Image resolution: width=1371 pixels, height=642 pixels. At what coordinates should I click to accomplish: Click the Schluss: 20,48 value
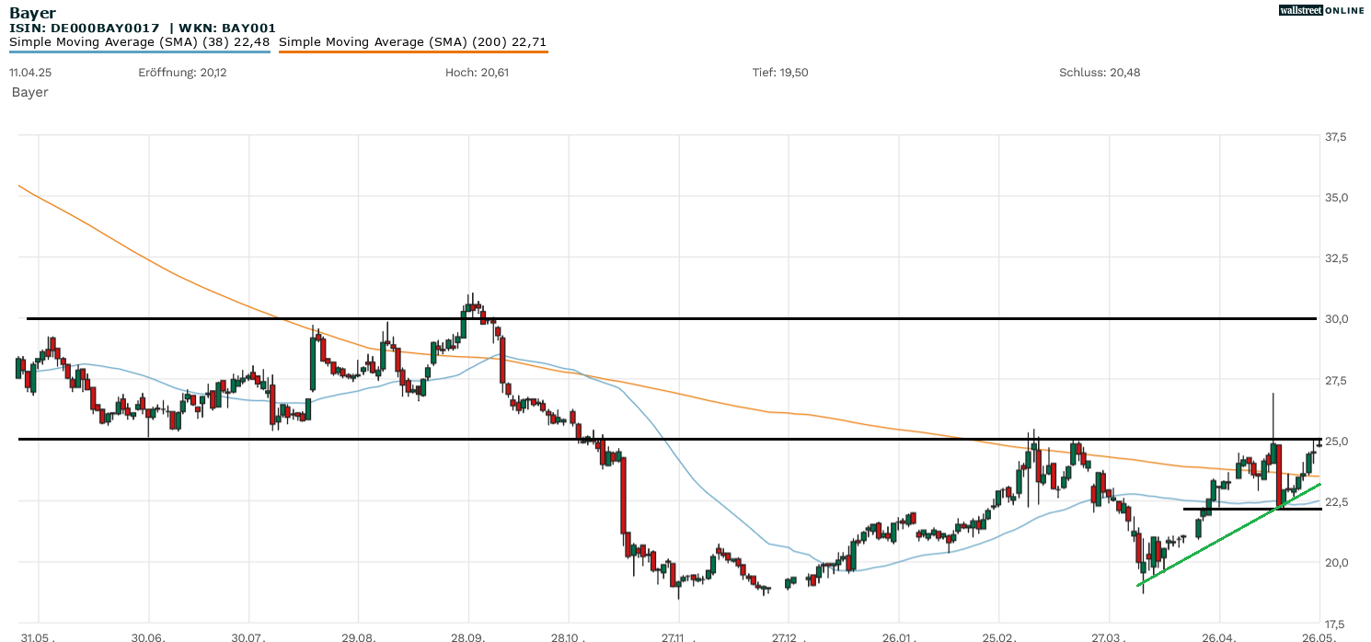[x=1100, y=73]
